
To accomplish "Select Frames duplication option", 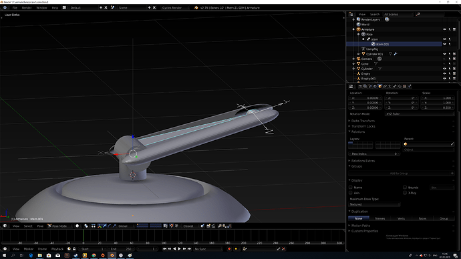I will 380,218.
